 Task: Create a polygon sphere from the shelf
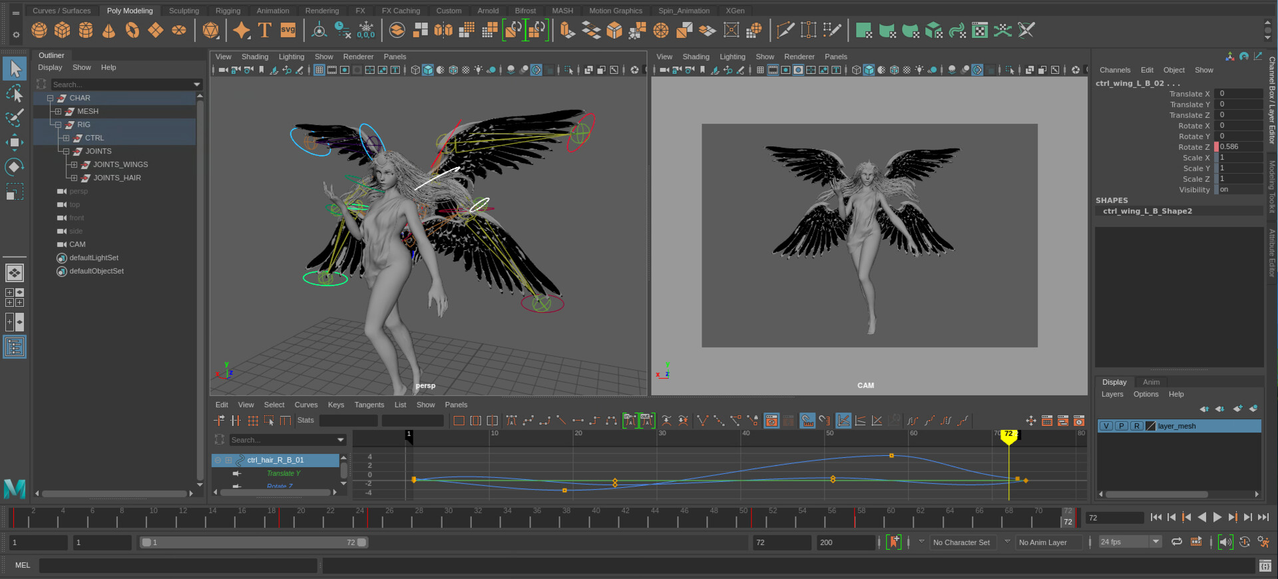(x=39, y=30)
